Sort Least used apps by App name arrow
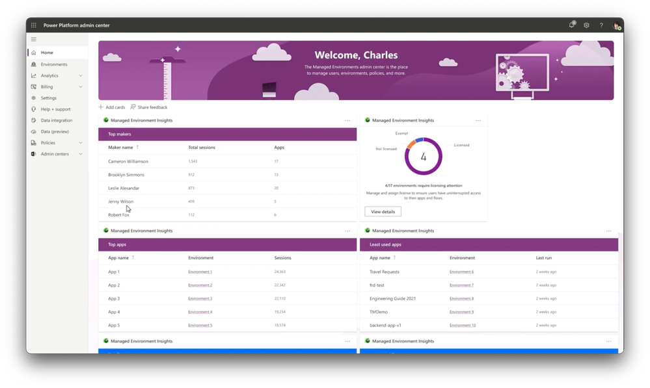 (x=394, y=257)
